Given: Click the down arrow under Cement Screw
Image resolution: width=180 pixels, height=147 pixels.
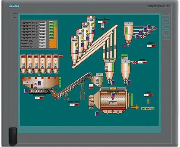Looking at the screenshot, I should tap(102, 27).
